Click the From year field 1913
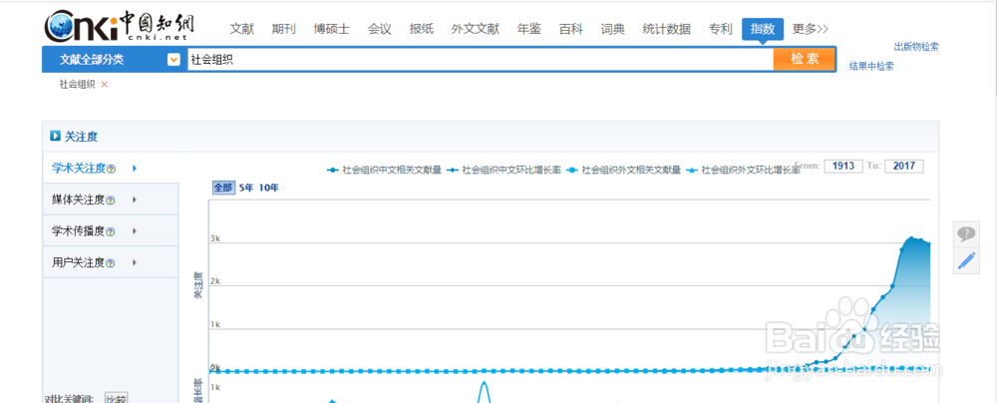 click(843, 167)
